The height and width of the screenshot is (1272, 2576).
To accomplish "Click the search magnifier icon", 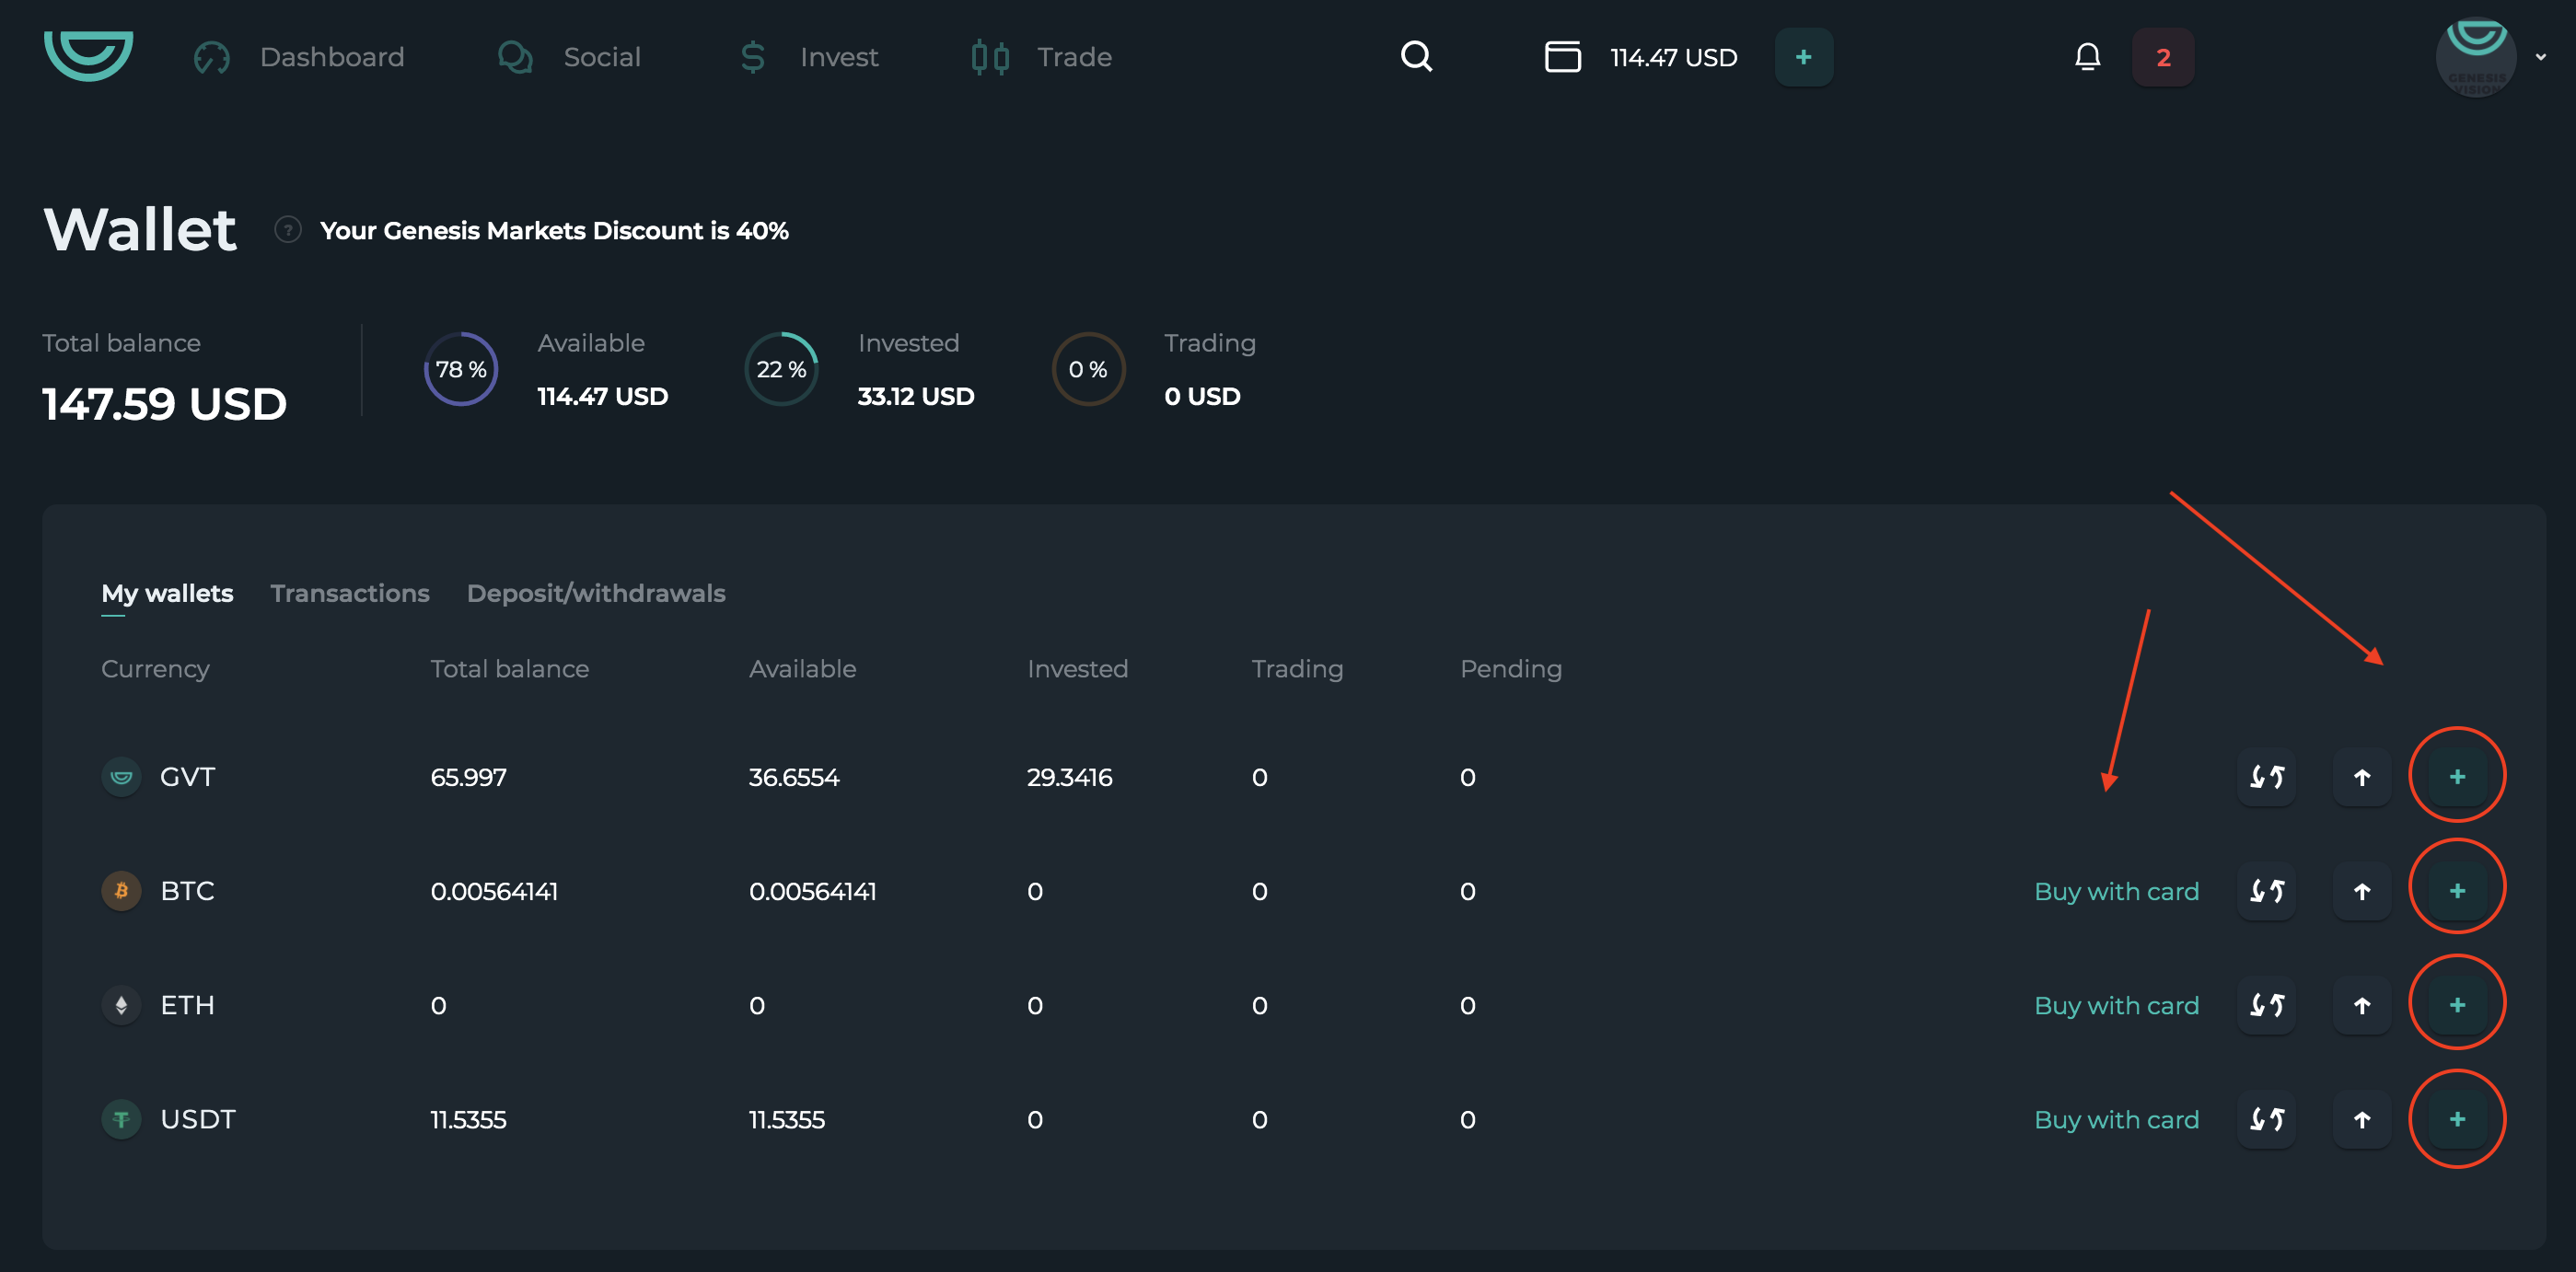I will pos(1416,57).
